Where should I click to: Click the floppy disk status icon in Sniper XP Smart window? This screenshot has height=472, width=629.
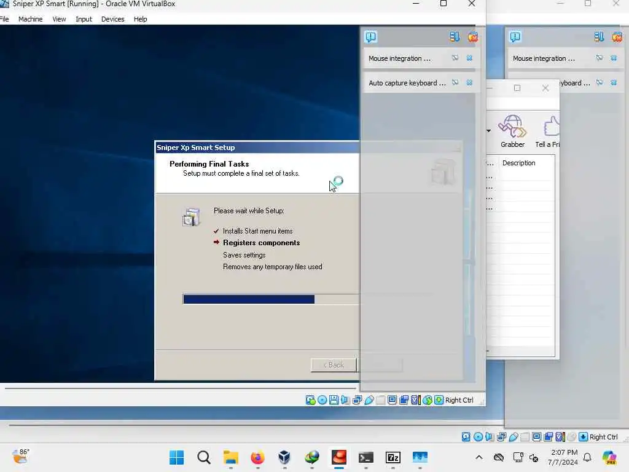pos(334,400)
